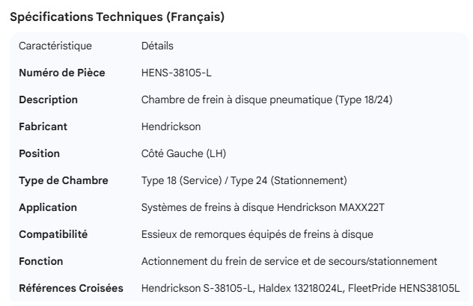Screen dimensions: 473x306
Task: Select the "Application" row label
Action: pyautogui.click(x=48, y=207)
